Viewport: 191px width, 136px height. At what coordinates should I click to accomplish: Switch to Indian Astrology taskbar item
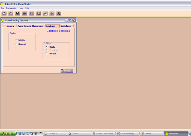pyautogui.click(x=127, y=134)
